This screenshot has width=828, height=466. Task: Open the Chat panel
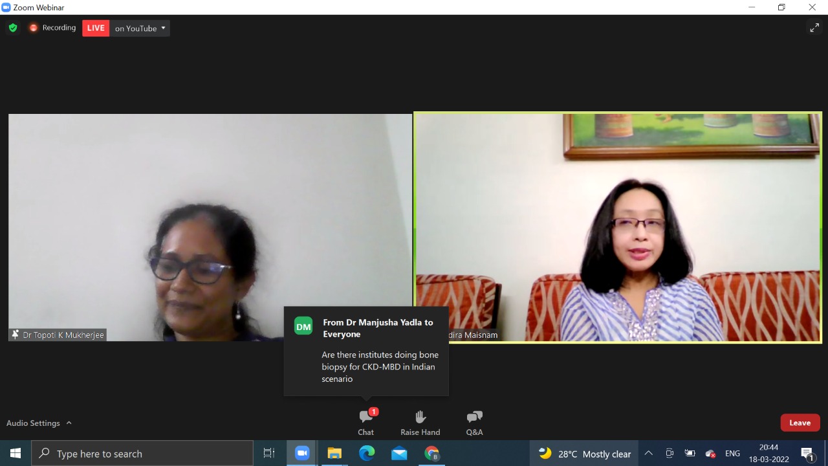coord(365,422)
